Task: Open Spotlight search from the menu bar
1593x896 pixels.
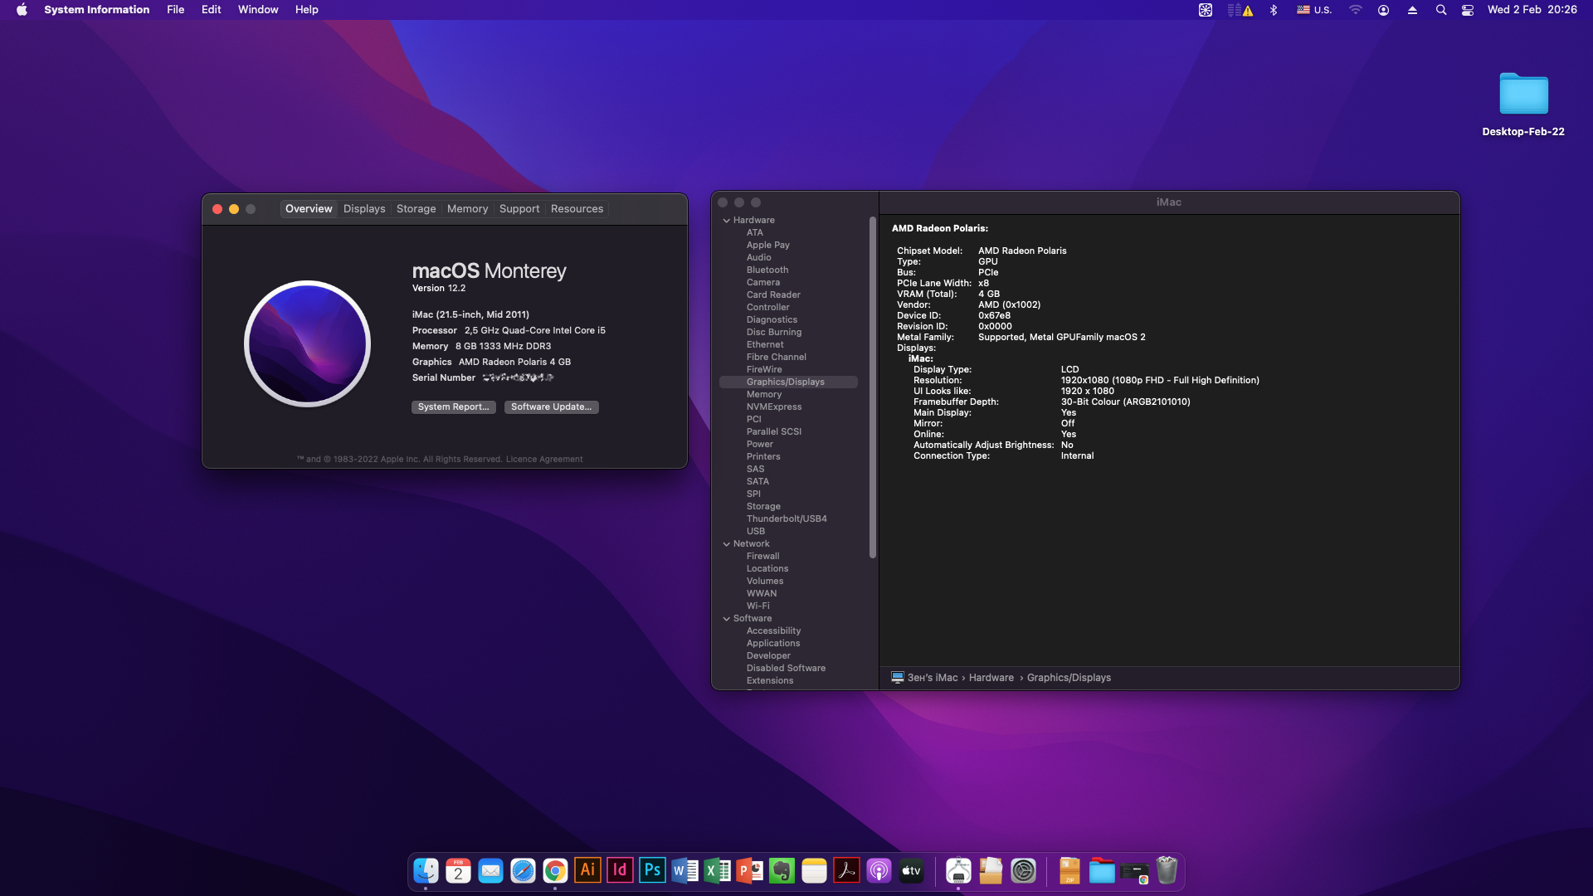Action: coord(1441,10)
